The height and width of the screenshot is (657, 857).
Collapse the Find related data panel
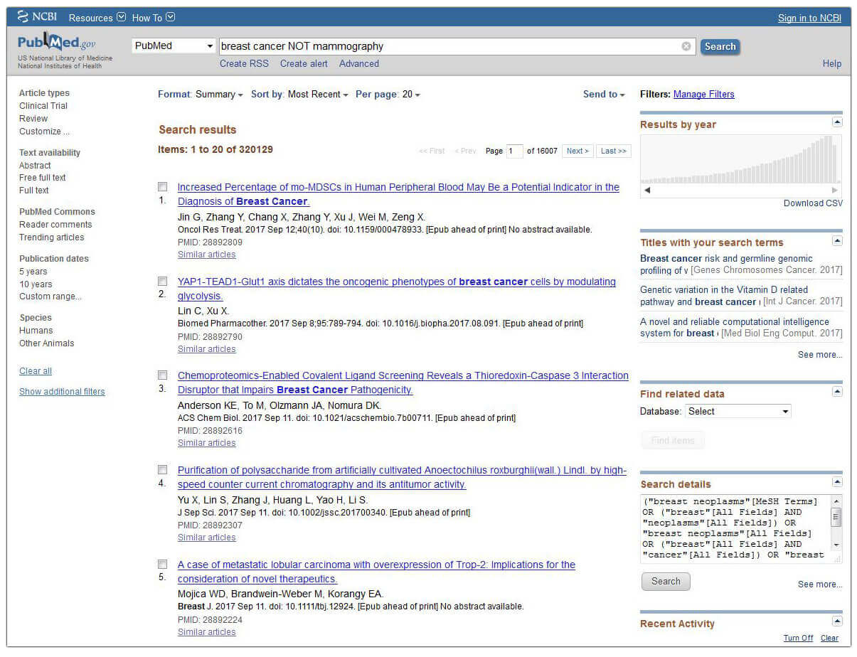tap(837, 392)
